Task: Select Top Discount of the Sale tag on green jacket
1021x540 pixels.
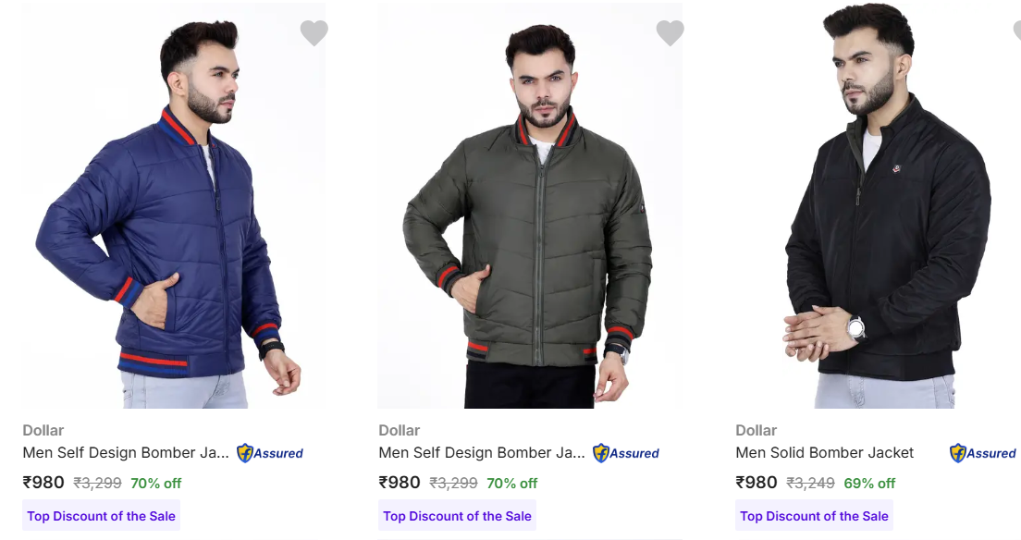Action: point(457,516)
